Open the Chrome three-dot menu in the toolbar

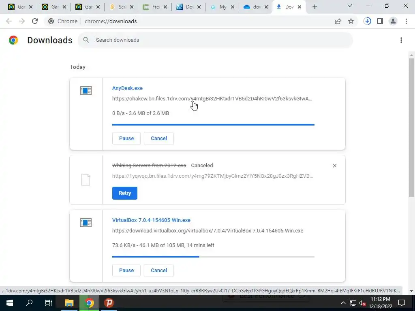(406, 21)
